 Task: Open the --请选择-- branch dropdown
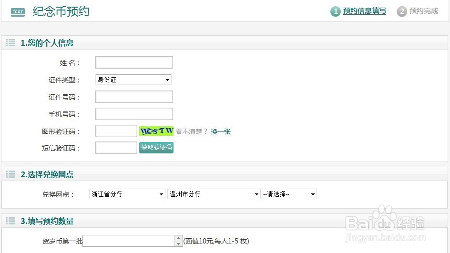pyautogui.click(x=289, y=194)
